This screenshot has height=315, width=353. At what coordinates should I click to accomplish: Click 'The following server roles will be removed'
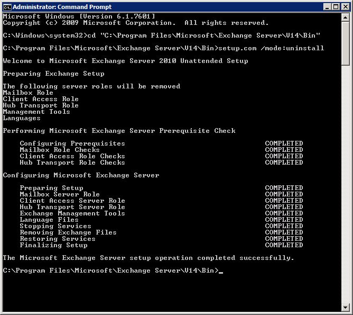91,86
